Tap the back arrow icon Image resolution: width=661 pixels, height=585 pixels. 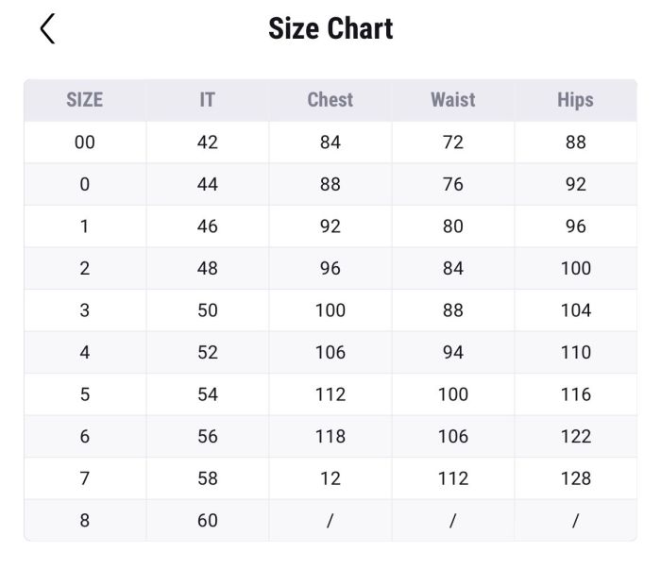tap(48, 29)
